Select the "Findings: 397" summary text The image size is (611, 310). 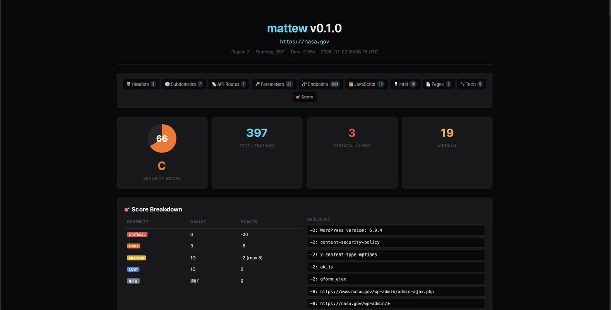(x=270, y=52)
